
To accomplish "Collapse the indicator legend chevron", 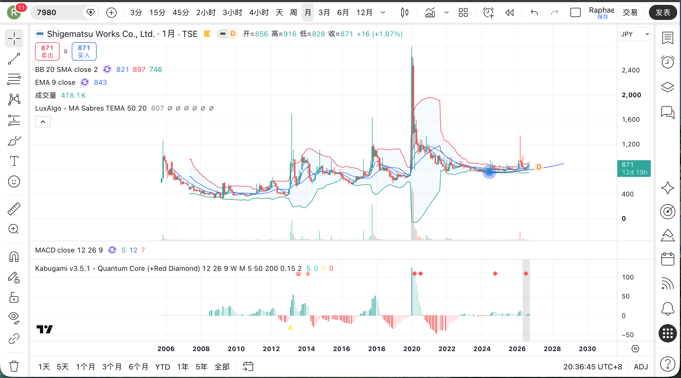I will click(x=43, y=122).
